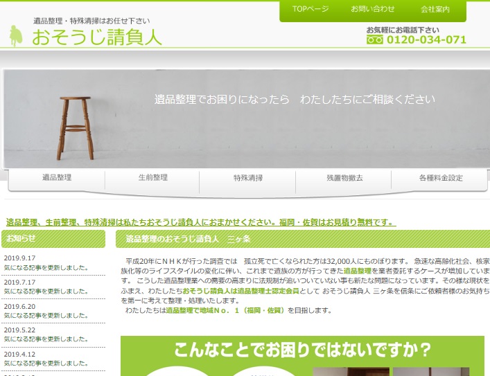Go to the 会社案内 company page
490x376 pixels.
(x=435, y=9)
